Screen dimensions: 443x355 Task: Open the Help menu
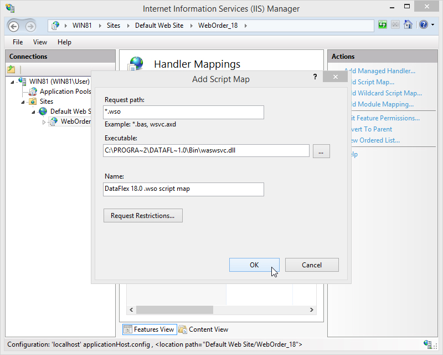coord(64,42)
